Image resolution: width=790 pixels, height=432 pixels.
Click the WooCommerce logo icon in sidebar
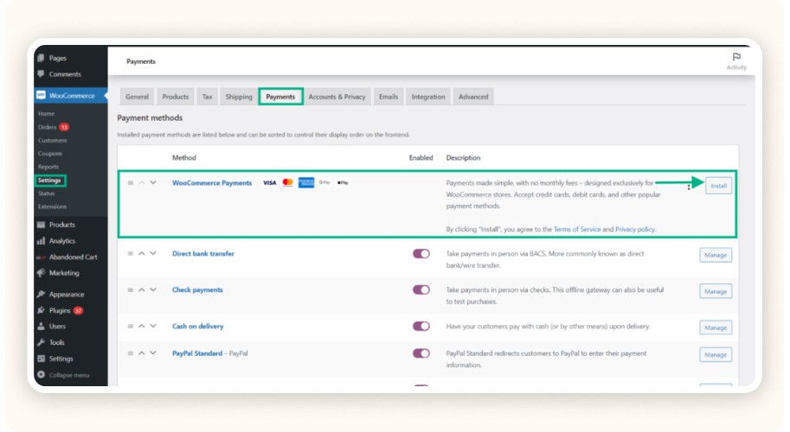tap(41, 95)
